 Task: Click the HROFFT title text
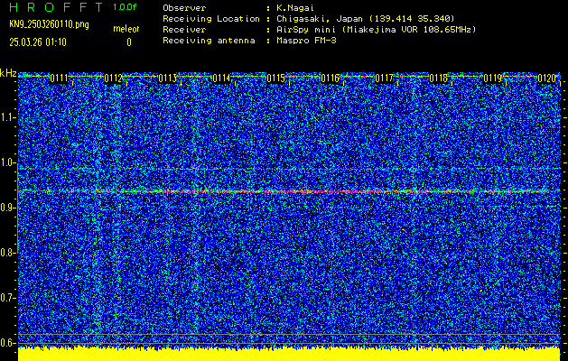(x=56, y=7)
